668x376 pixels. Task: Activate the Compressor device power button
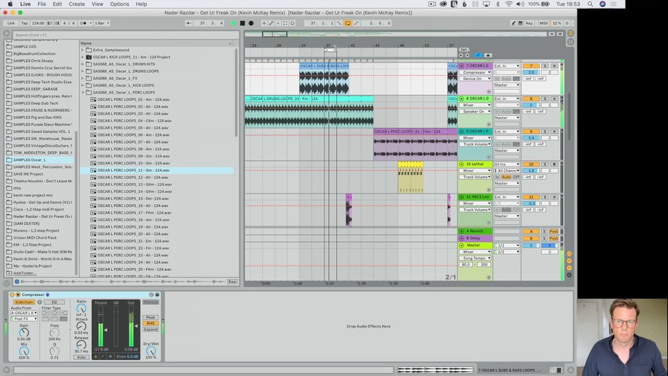click(x=12, y=295)
